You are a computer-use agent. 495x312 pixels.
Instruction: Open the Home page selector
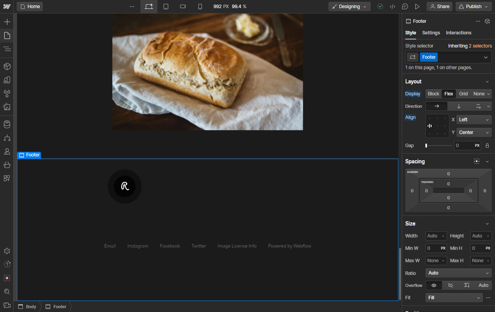(x=30, y=7)
